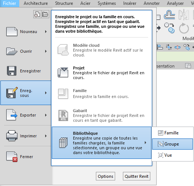
Task: Select the rotate tool in ribbon
Action: click(184, 28)
